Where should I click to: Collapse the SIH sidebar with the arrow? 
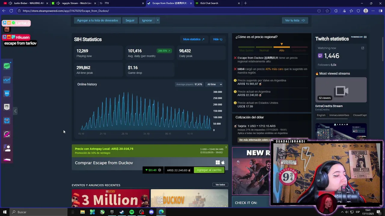click(15, 111)
